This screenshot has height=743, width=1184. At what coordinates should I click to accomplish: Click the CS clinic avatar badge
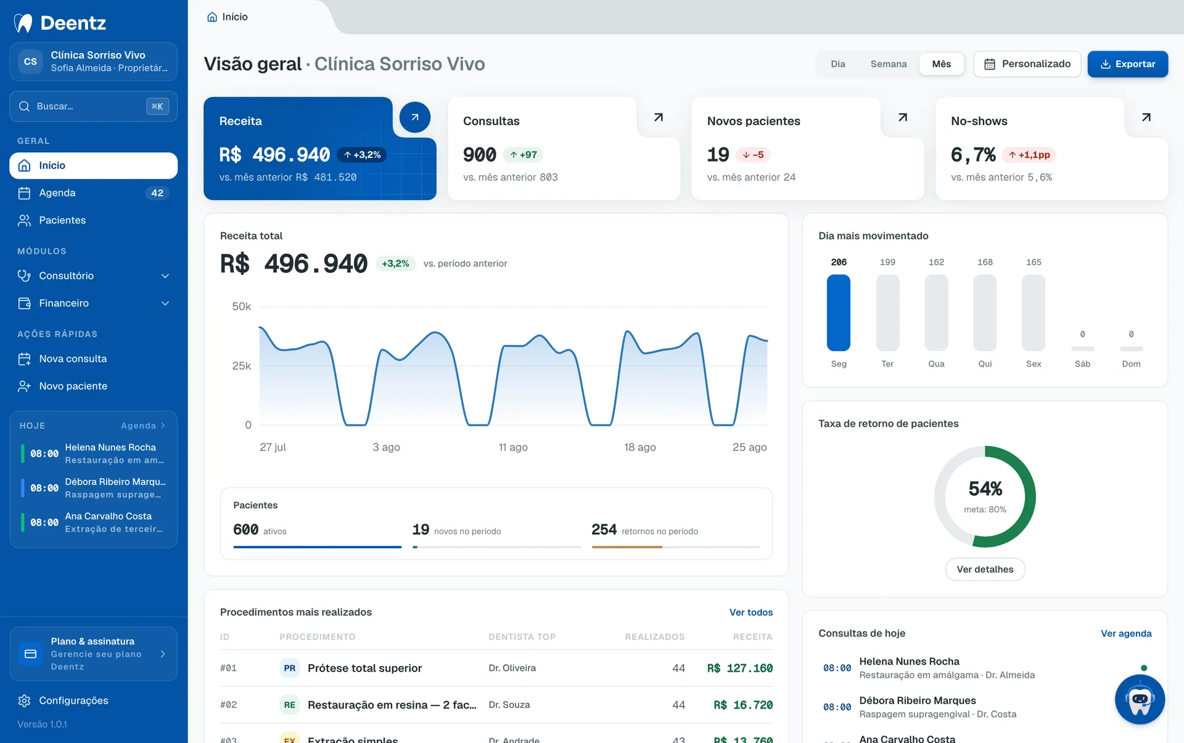click(30, 62)
